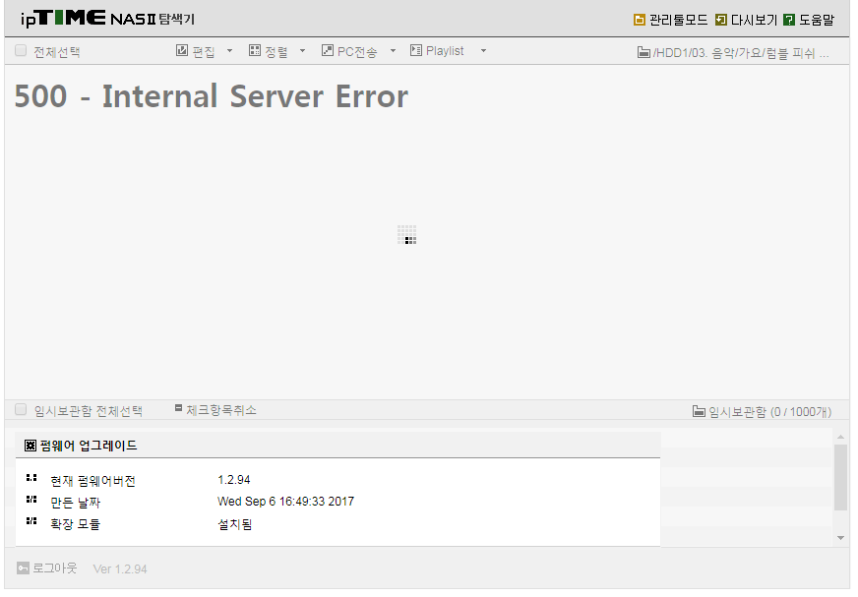858x597 pixels.
Task: Click the 다시보기 reload icon
Action: coord(720,20)
